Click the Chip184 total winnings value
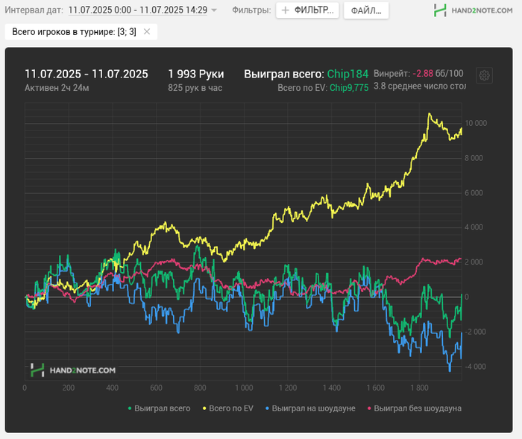Image resolution: width=522 pixels, height=439 pixels. 348,74
